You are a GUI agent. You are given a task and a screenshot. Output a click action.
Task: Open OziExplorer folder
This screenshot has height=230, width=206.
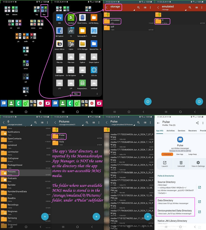26,160
